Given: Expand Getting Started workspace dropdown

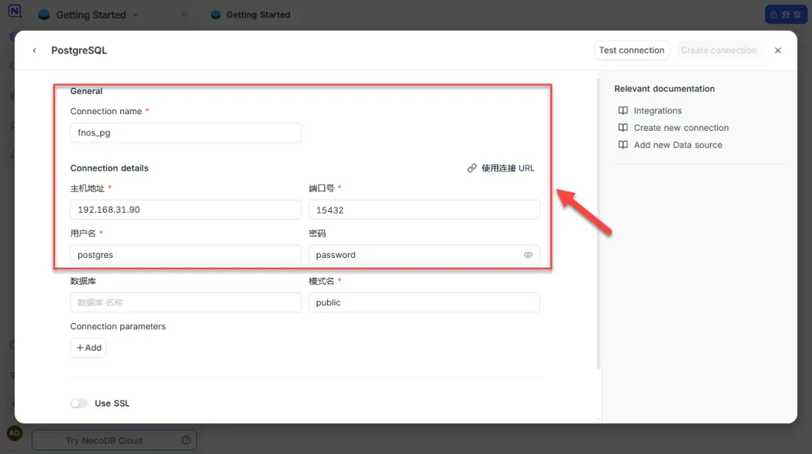Looking at the screenshot, I should pos(135,14).
